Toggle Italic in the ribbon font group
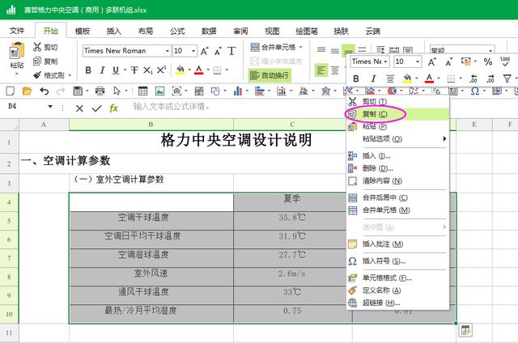This screenshot has width=518, height=343. point(102,70)
